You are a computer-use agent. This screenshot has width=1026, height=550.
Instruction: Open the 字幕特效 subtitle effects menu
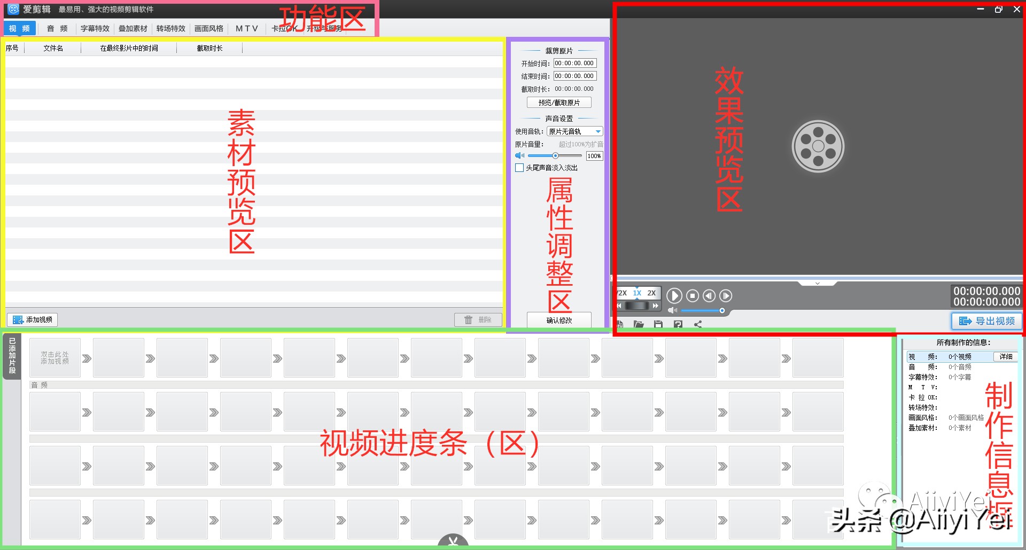click(94, 28)
